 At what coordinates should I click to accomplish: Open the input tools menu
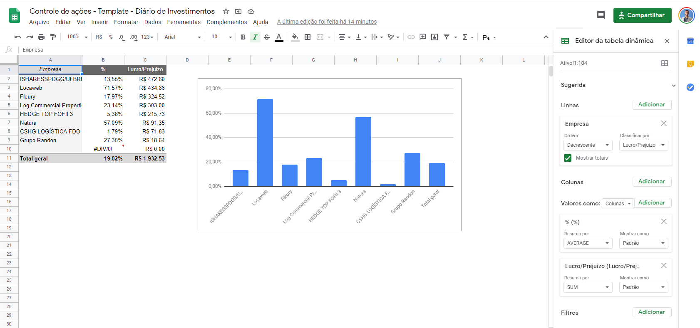tap(489, 37)
